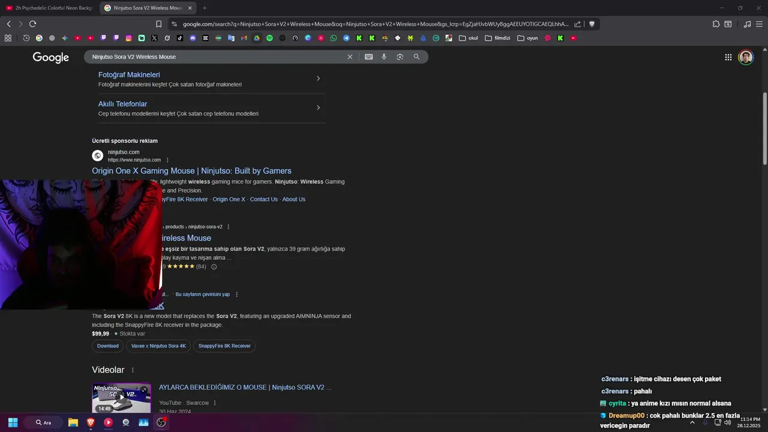The height and width of the screenshot is (432, 768).
Task: Open the Telegram bookmark icon
Action: pos(346,38)
